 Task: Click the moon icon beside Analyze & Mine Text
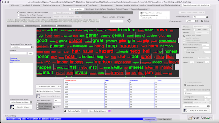[x=185, y=110]
